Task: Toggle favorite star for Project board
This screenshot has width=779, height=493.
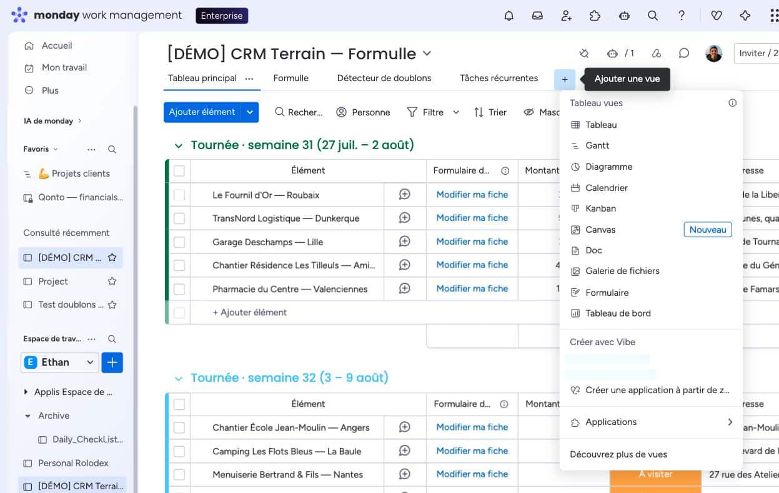Action: (112, 281)
